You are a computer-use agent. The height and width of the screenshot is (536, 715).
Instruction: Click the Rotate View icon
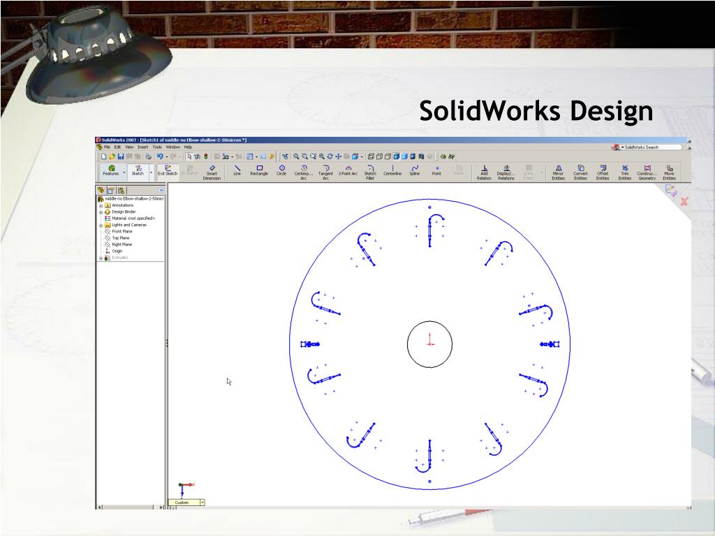click(x=330, y=156)
